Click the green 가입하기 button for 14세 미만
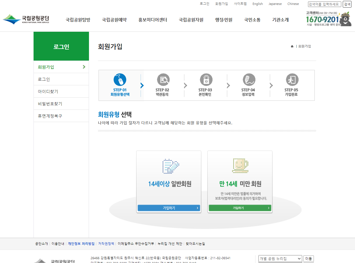The image size is (355, 263). pyautogui.click(x=240, y=208)
